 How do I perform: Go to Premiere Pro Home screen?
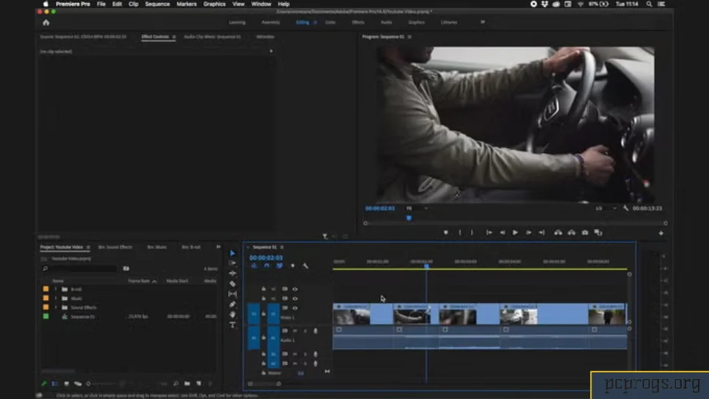46,23
